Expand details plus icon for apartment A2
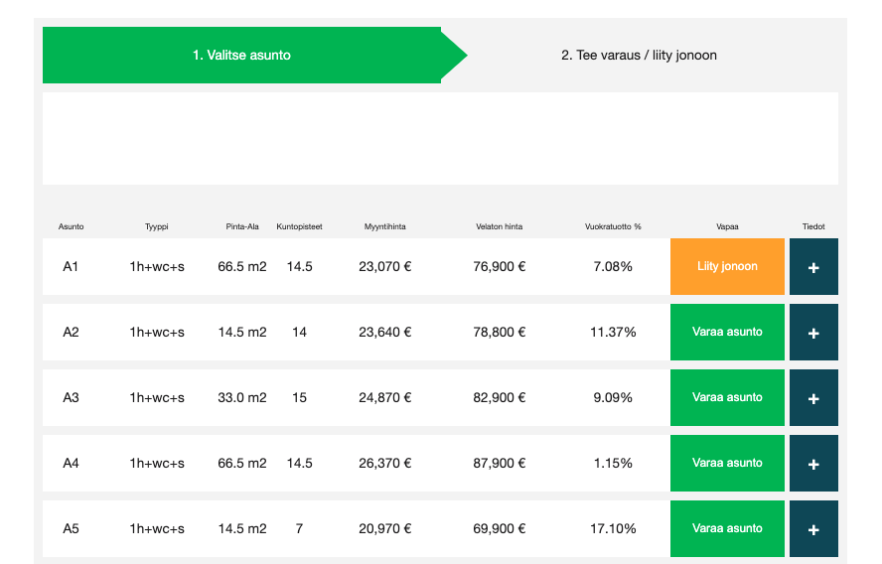 813,333
